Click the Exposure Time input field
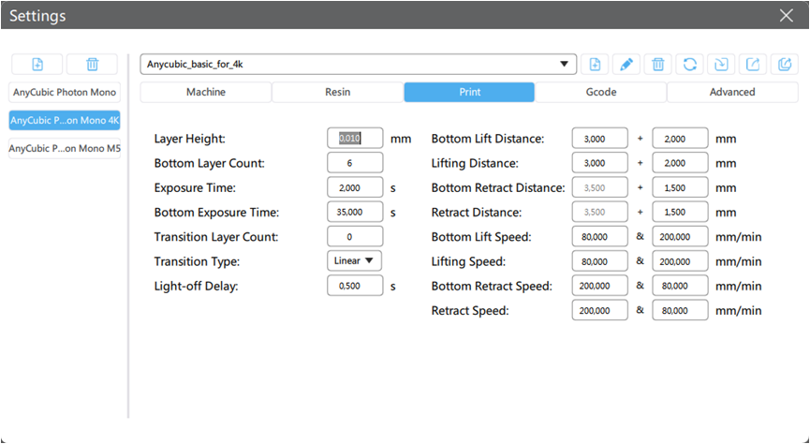Viewport: 810px width, 444px height. 355,187
